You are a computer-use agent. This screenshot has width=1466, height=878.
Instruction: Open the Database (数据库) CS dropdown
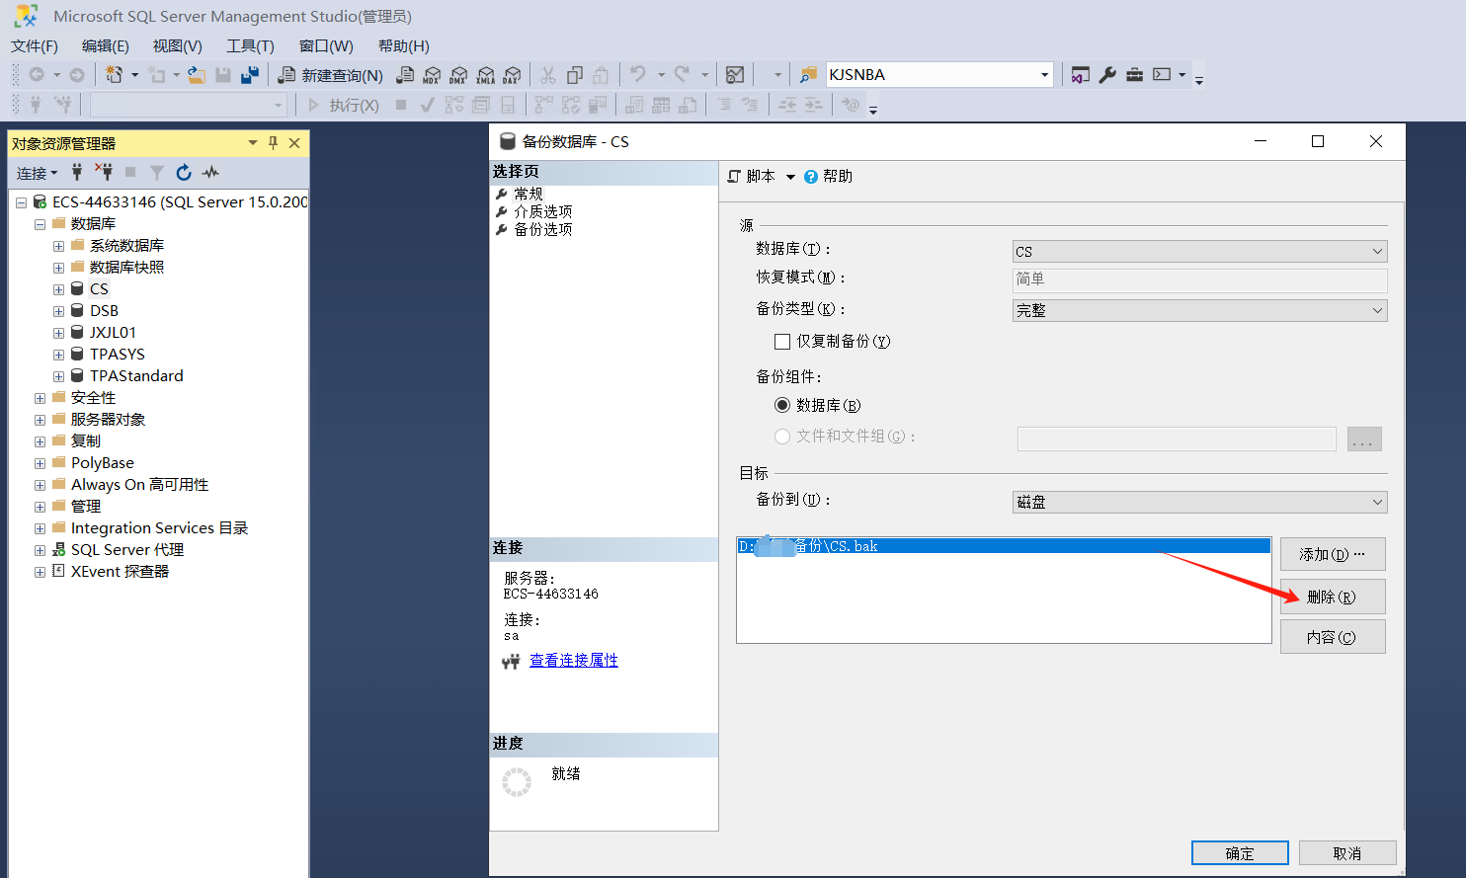1199,252
